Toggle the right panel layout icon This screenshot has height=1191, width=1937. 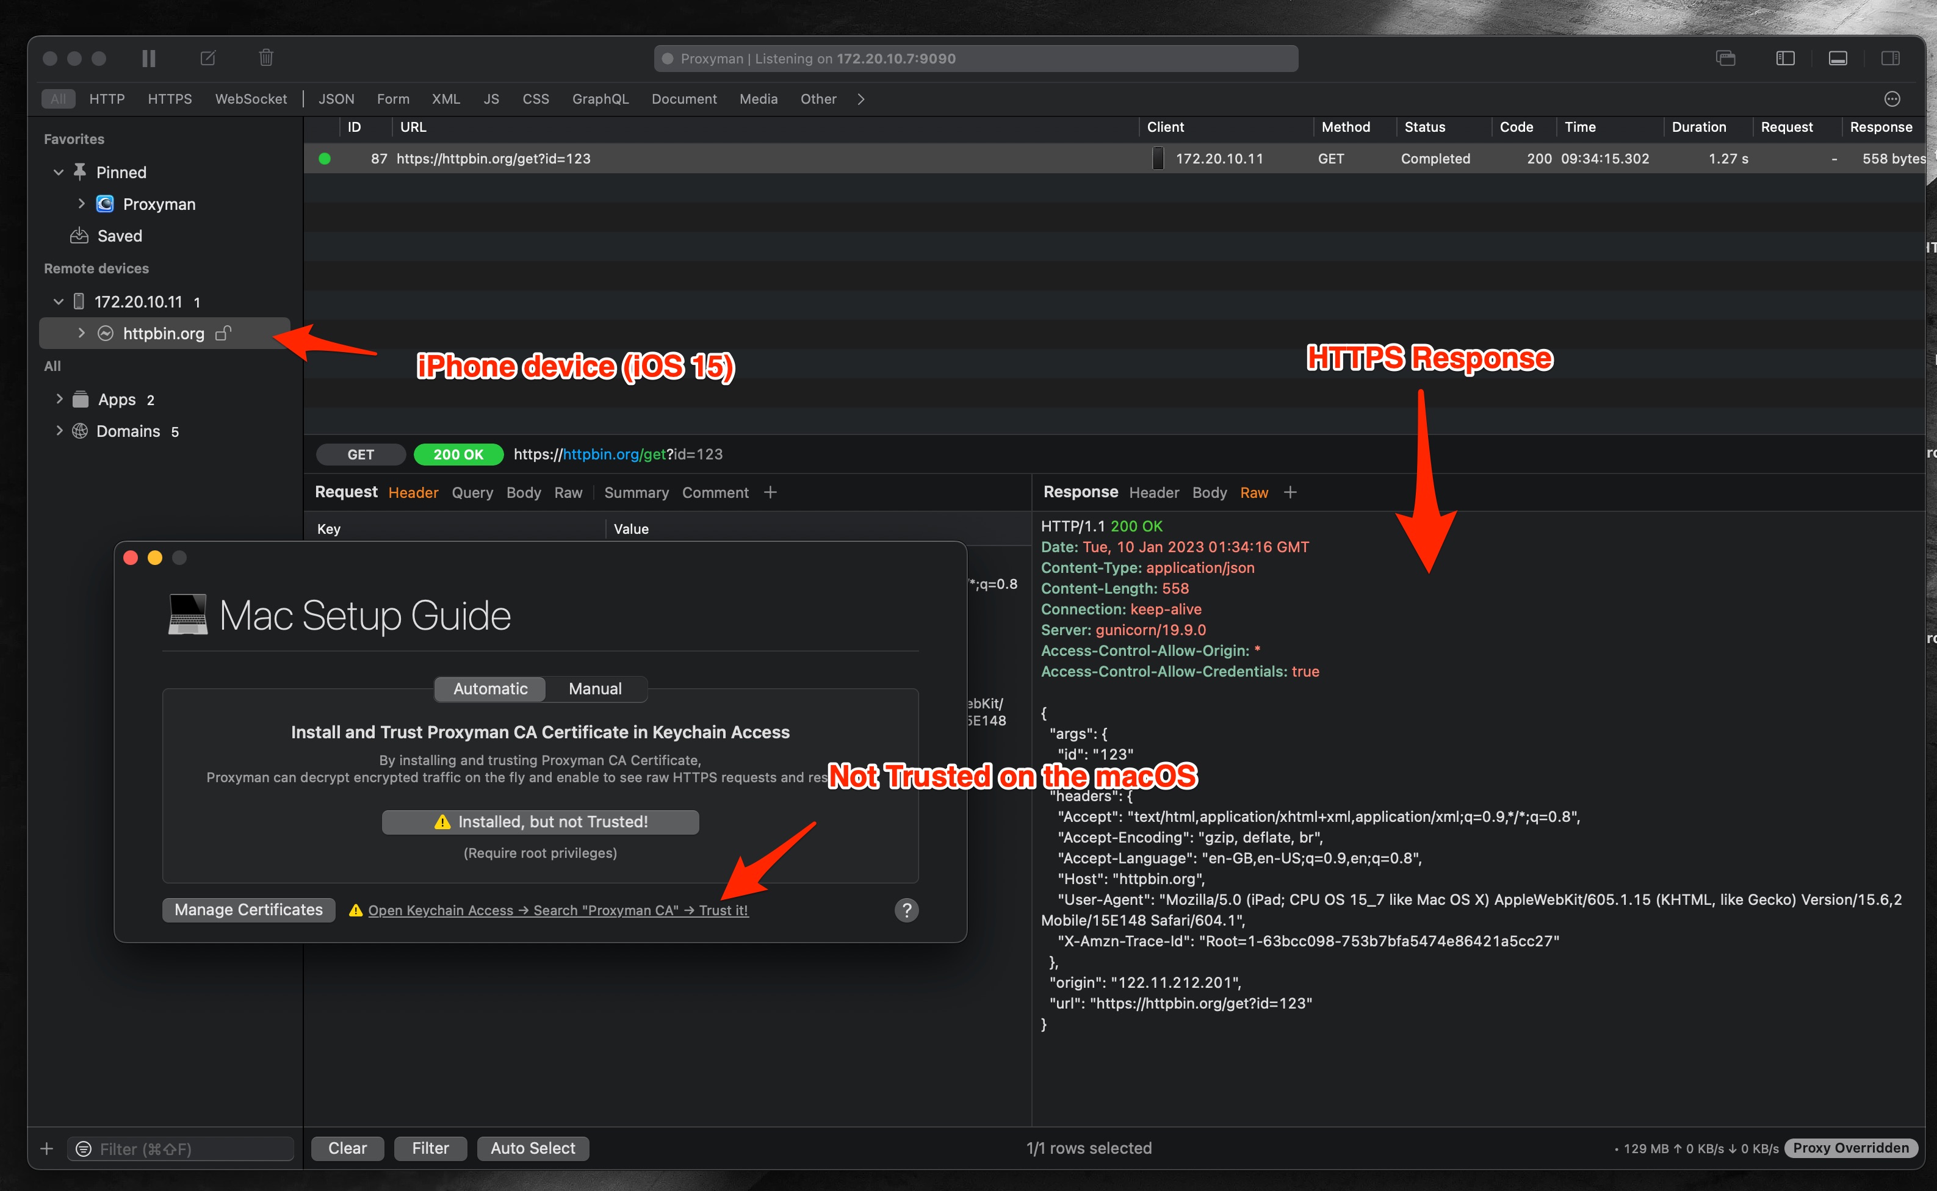pyautogui.click(x=1891, y=59)
